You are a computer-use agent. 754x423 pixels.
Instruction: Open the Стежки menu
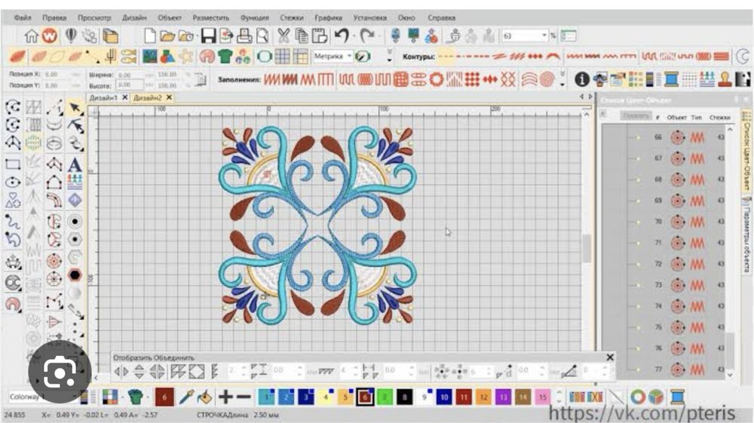[x=291, y=17]
